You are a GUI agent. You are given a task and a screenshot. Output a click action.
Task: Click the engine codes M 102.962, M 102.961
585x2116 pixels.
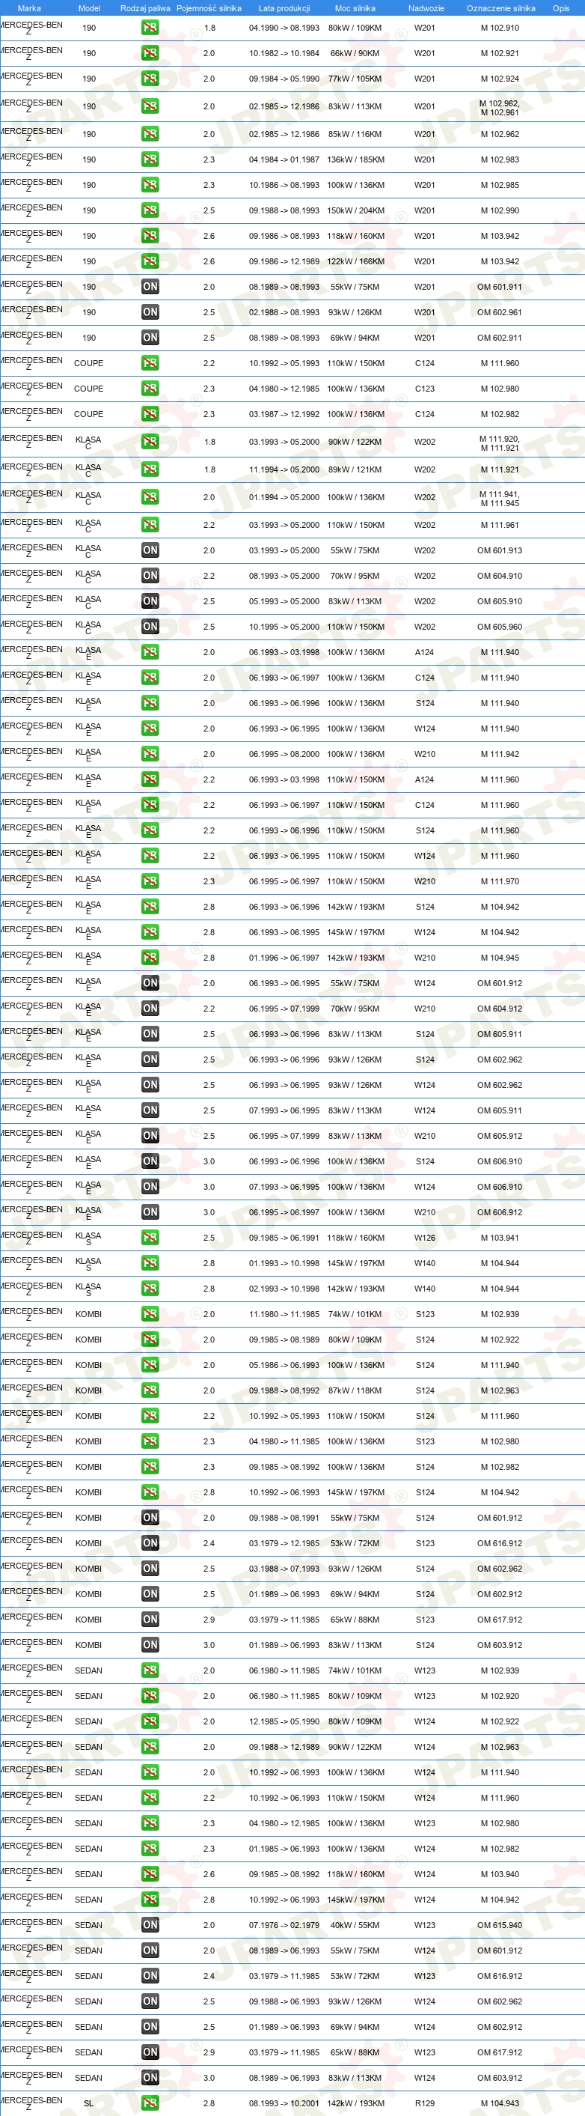coord(500,108)
